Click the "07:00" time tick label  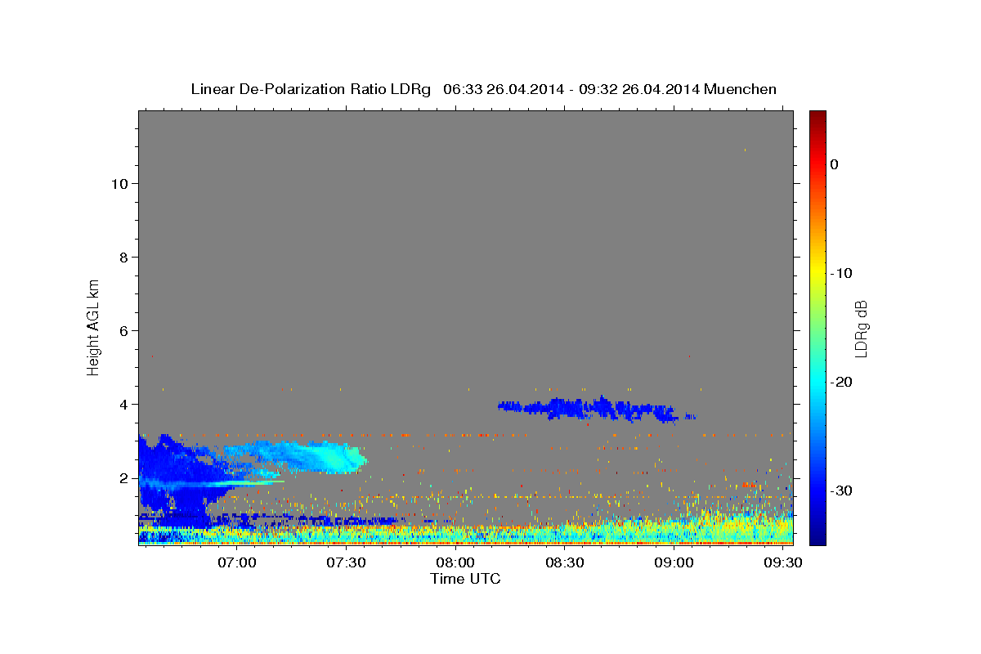tap(238, 563)
